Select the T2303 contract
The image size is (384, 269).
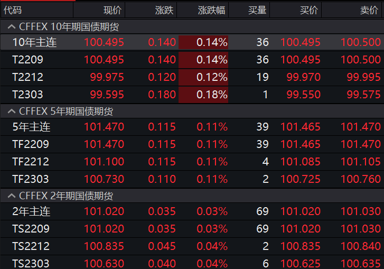point(27,95)
